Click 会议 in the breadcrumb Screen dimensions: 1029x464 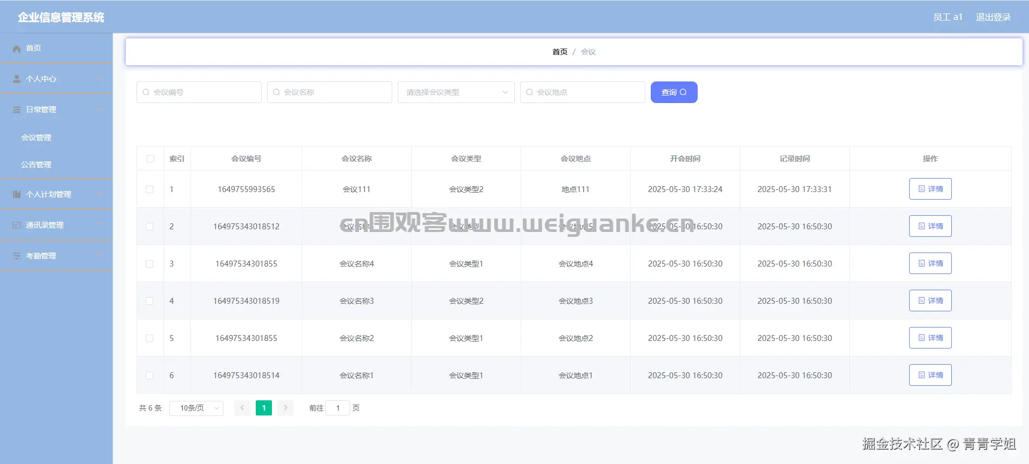pyautogui.click(x=588, y=52)
